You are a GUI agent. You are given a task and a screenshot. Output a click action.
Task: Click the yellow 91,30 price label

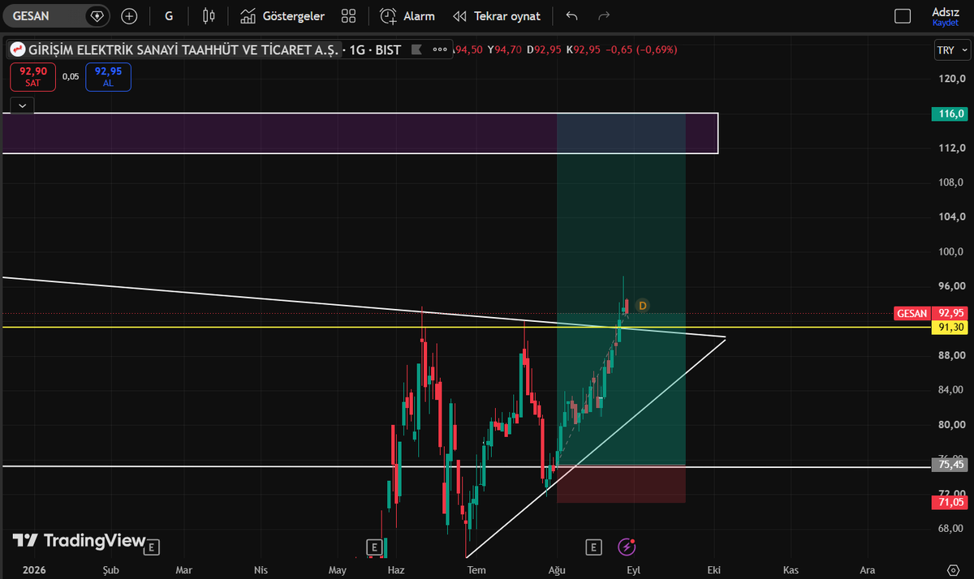click(x=950, y=327)
